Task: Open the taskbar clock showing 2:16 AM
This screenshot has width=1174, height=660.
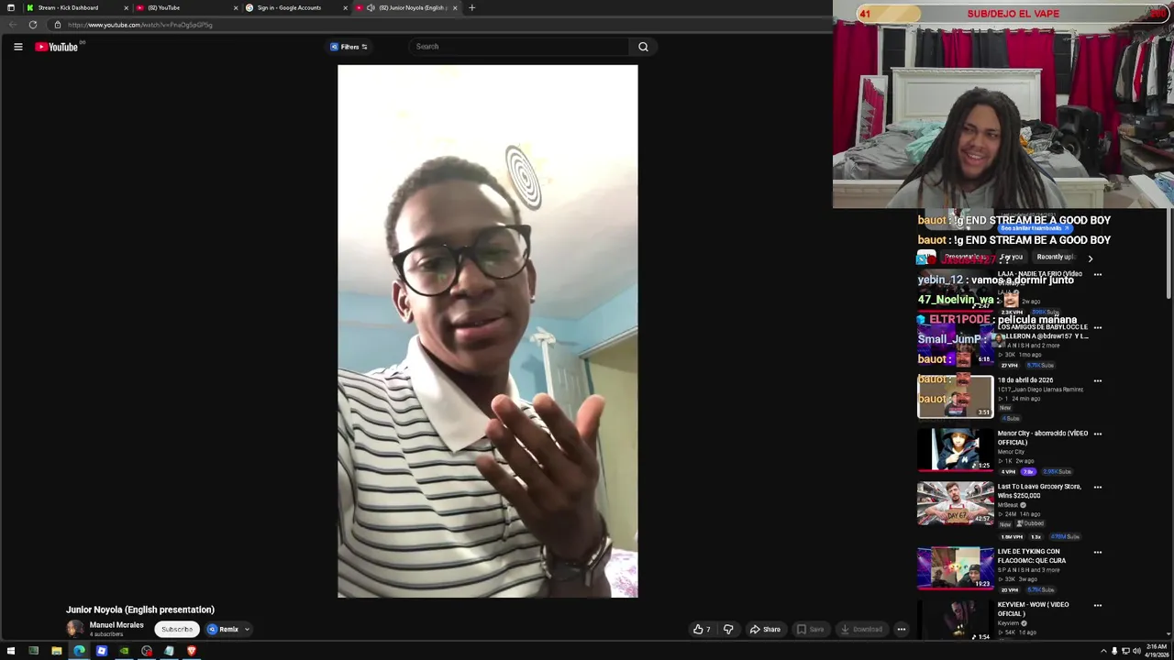Action: [x=1156, y=651]
